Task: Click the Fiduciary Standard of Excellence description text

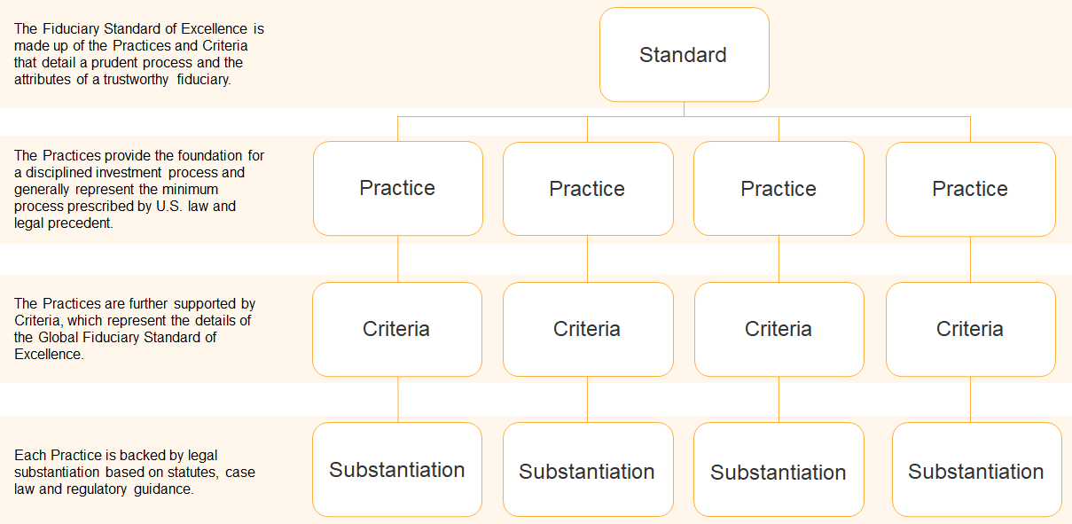Action: (x=139, y=54)
